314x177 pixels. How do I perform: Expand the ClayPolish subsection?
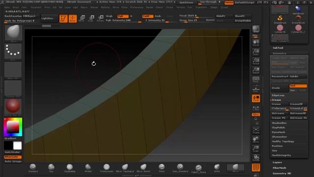point(278,127)
